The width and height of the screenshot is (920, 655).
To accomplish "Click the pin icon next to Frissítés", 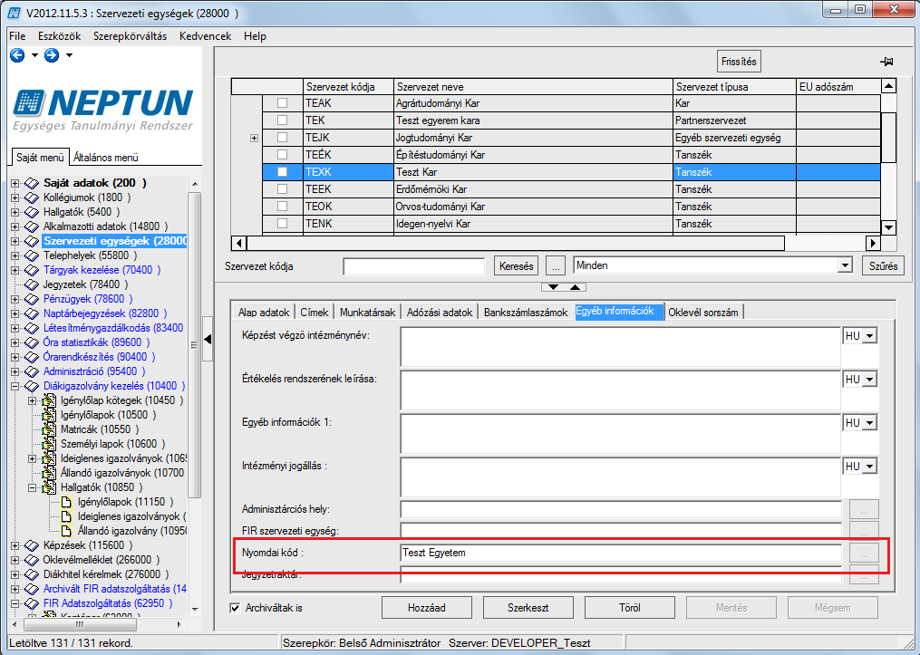I will [x=886, y=62].
